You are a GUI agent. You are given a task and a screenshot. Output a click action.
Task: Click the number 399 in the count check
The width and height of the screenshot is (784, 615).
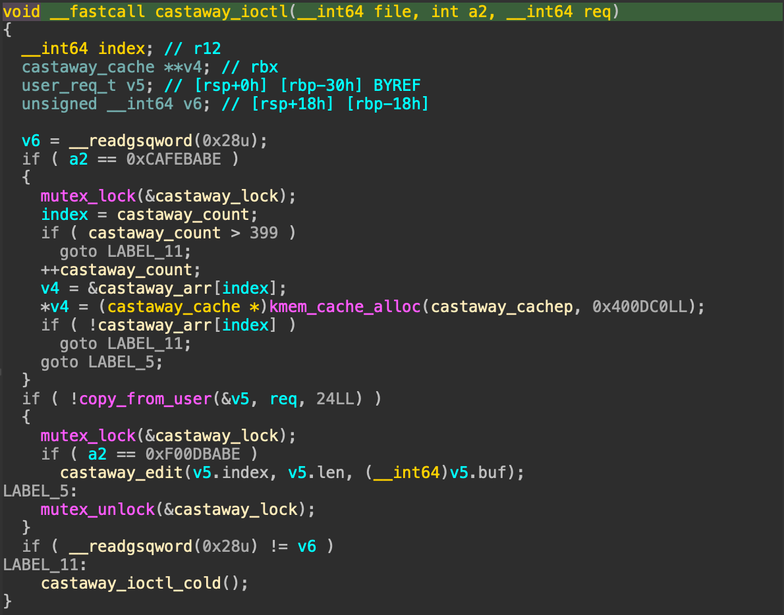(x=264, y=233)
